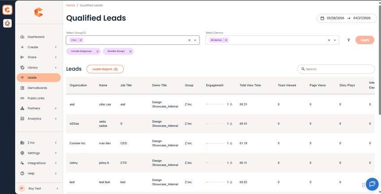Remove the Include Subgroups filter chip

[97, 51]
